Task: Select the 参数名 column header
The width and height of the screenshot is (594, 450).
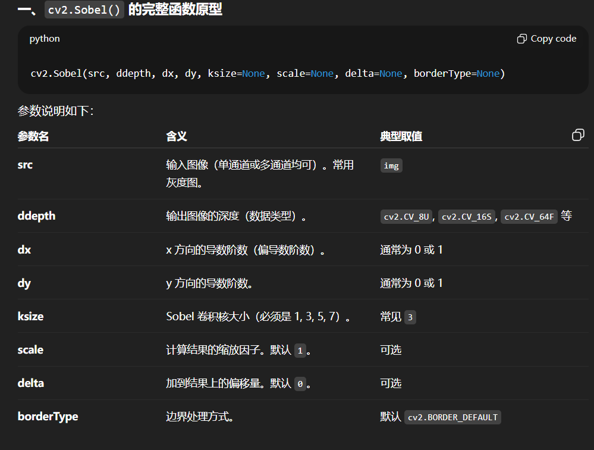Action: [33, 136]
